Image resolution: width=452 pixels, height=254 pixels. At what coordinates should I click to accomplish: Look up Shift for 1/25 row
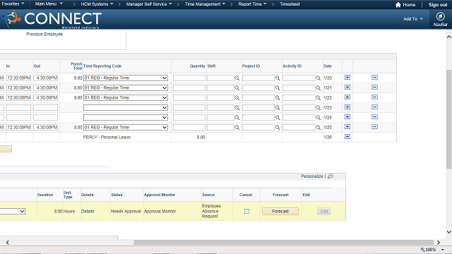[237, 128]
